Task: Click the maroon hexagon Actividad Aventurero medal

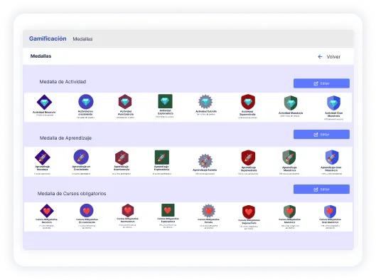Action: pyautogui.click(x=125, y=102)
